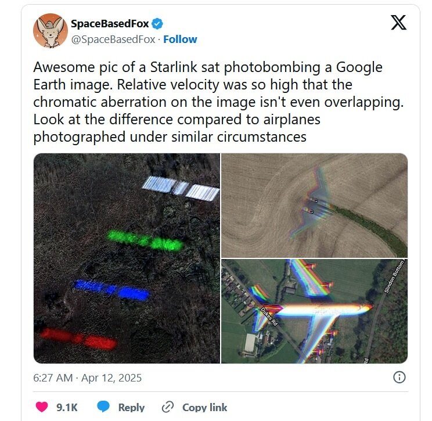Click the reply speech bubble icon
The image size is (432, 421).
click(x=103, y=407)
